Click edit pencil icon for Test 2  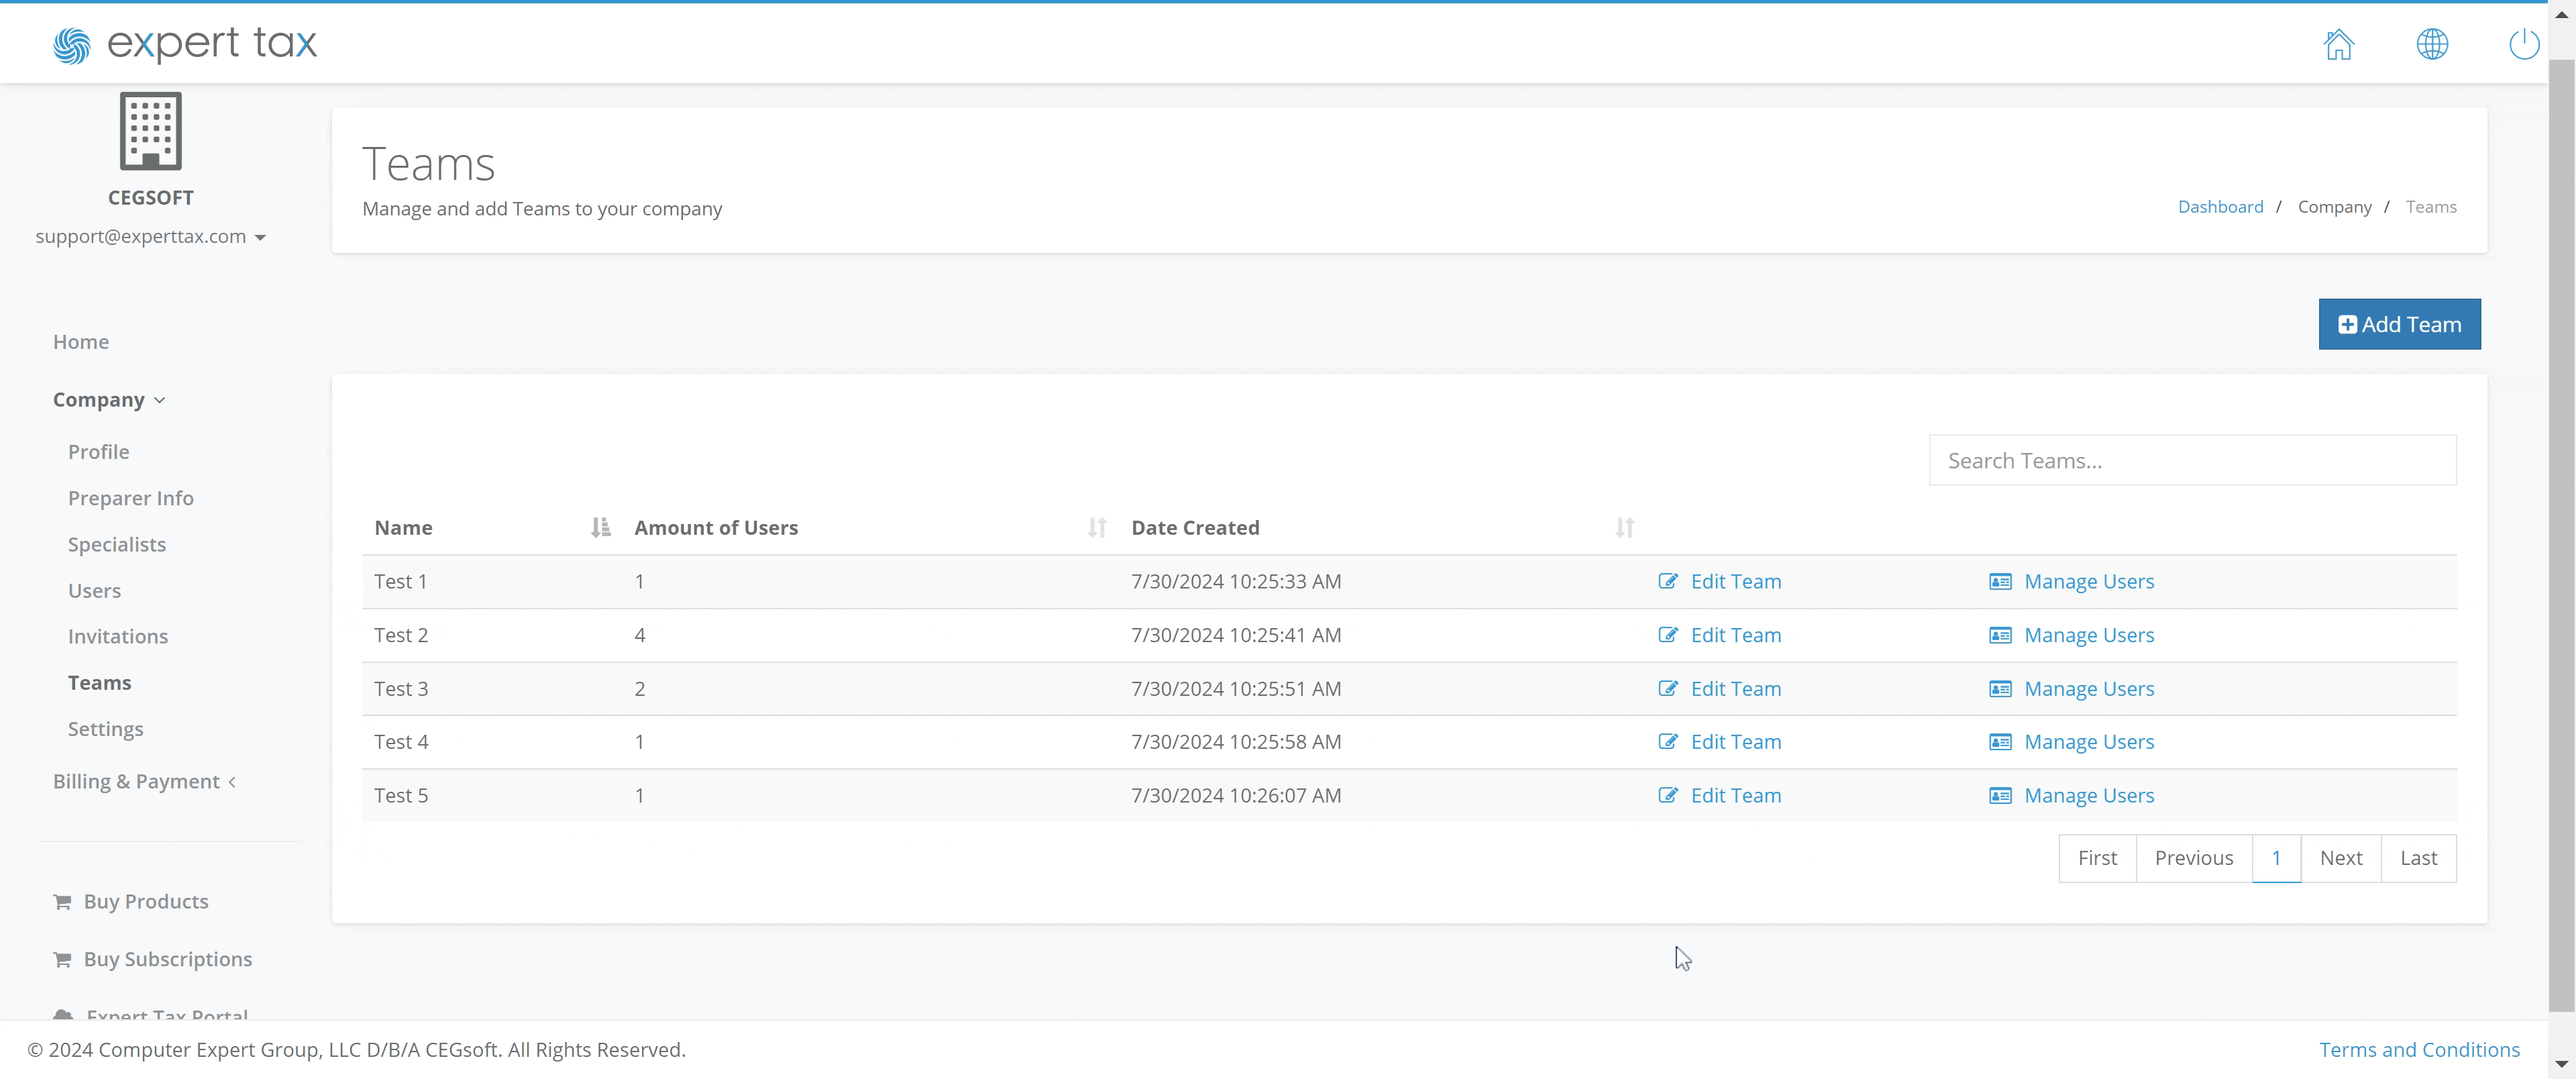(x=1668, y=635)
